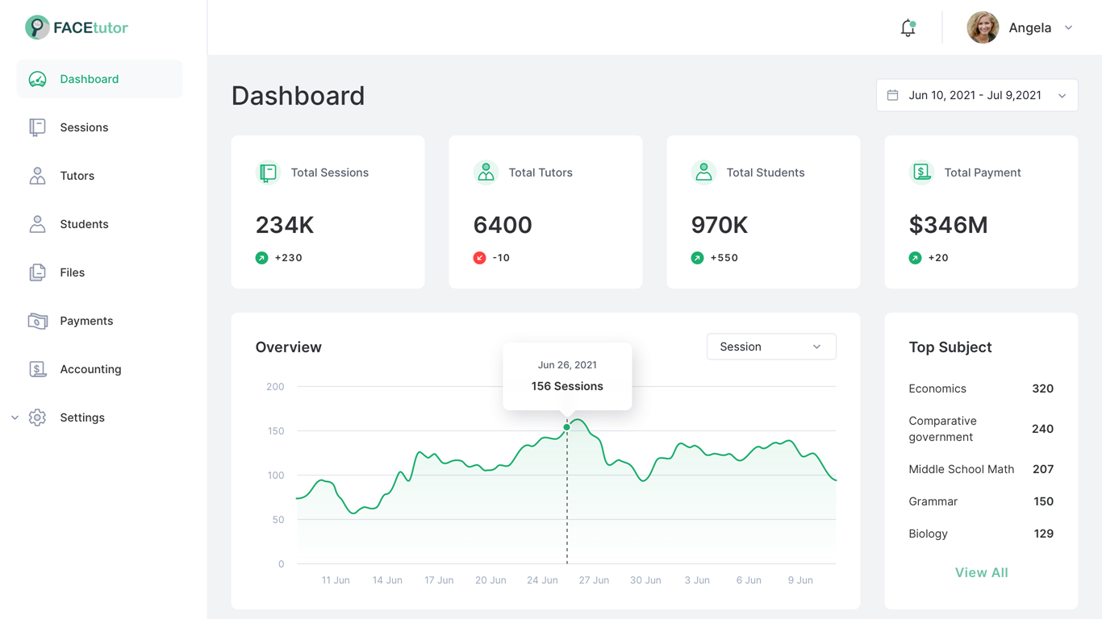Click the Economics subject row
The height and width of the screenshot is (619, 1102).
(x=981, y=388)
